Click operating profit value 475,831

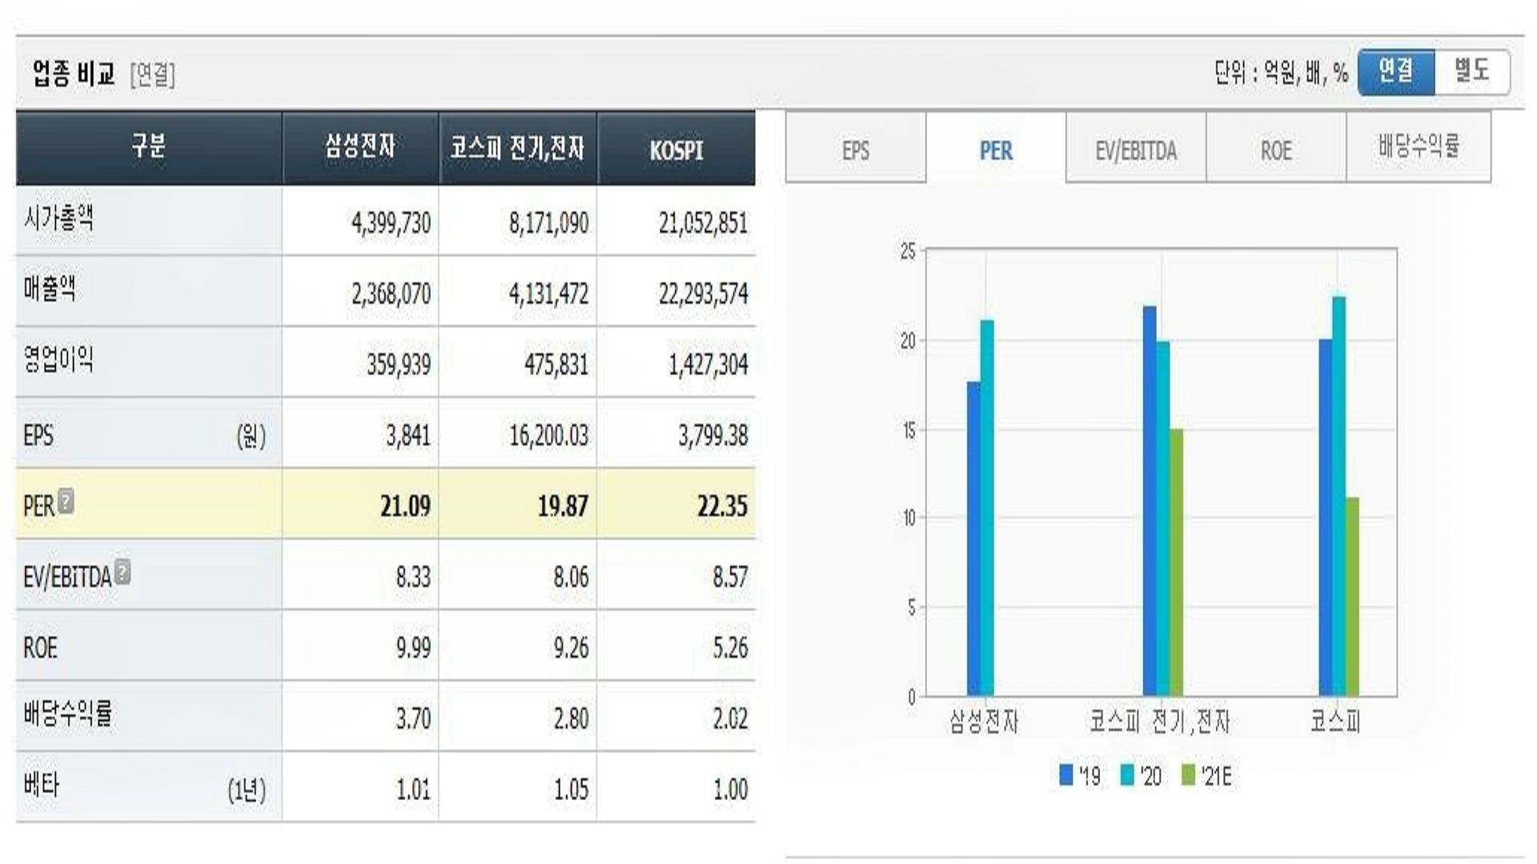click(556, 365)
